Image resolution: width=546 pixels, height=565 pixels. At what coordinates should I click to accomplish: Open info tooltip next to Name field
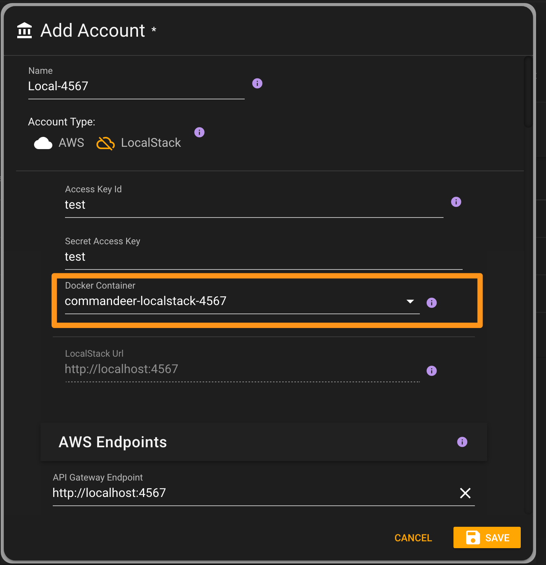coord(257,83)
